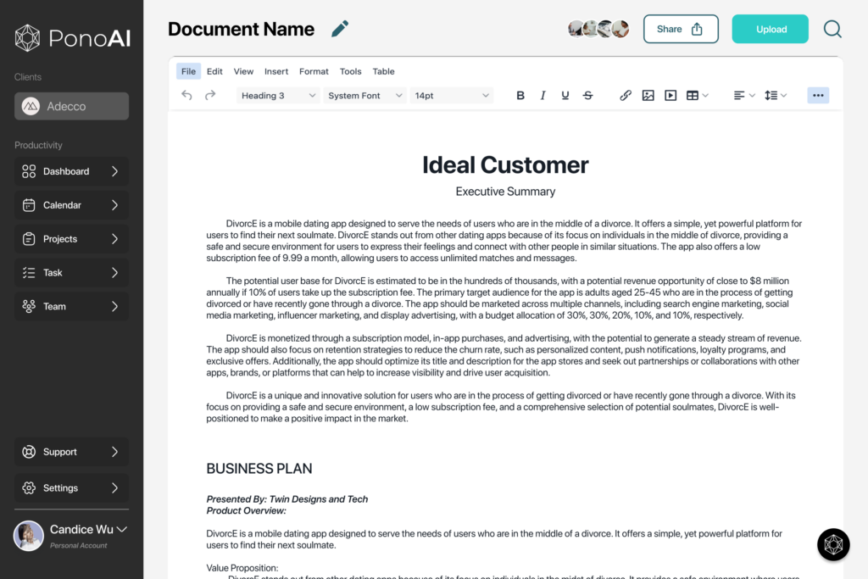
Task: Toggle strikethrough formatting
Action: coord(587,96)
